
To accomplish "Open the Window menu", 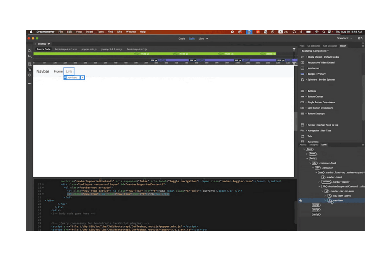I will tap(131, 32).
